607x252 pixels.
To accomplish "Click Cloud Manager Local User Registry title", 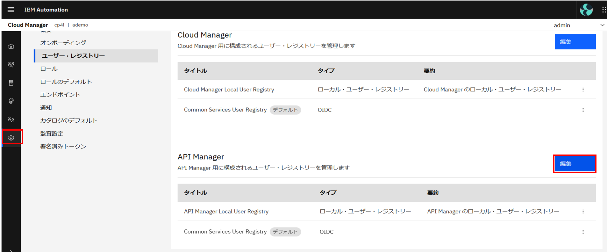I will coord(229,90).
